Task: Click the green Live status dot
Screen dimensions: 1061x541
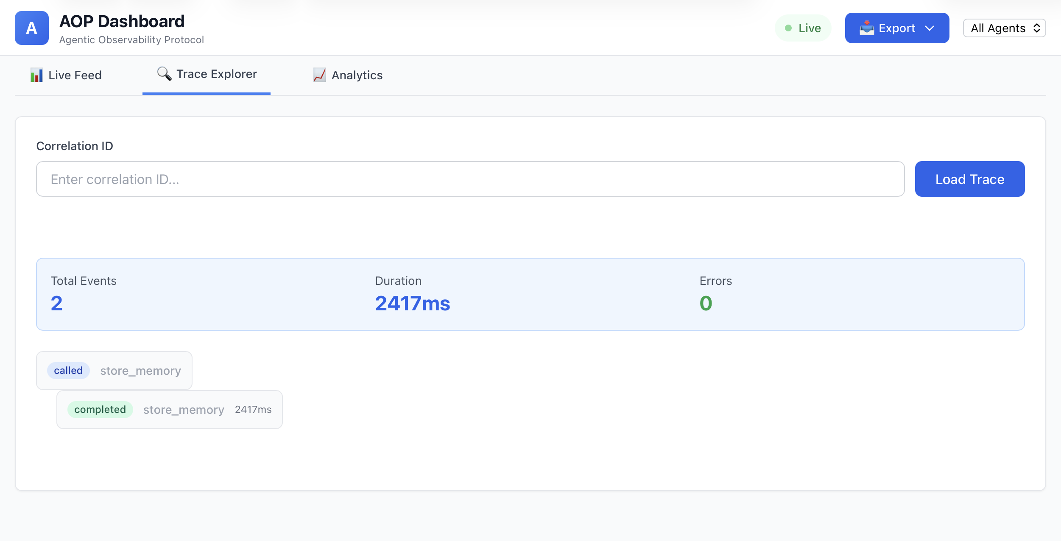Action: point(788,28)
